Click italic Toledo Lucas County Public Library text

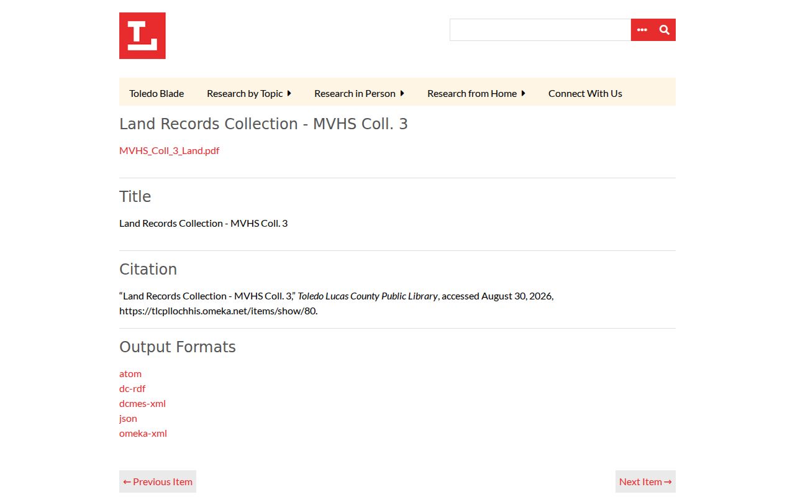click(x=368, y=296)
